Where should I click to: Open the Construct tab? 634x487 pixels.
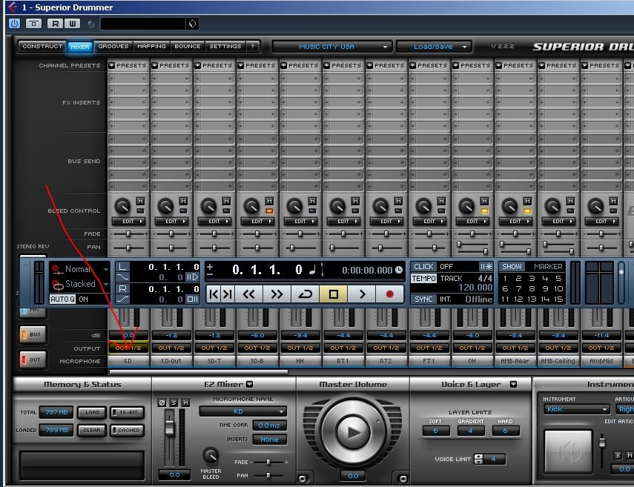(x=42, y=47)
